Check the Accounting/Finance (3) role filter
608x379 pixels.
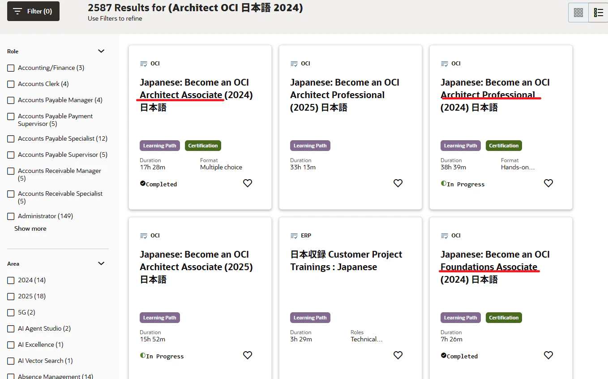tap(11, 68)
